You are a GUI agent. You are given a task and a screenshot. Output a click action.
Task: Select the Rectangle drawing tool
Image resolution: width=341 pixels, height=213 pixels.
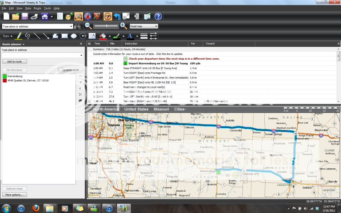click(64, 36)
